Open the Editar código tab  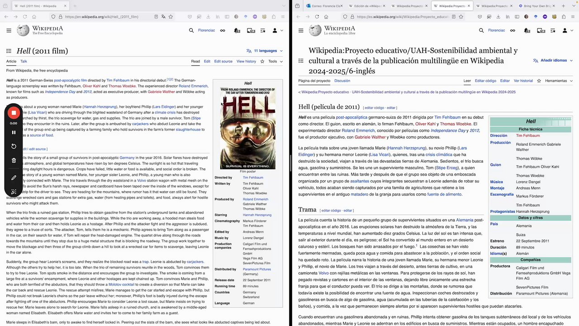[x=485, y=81]
